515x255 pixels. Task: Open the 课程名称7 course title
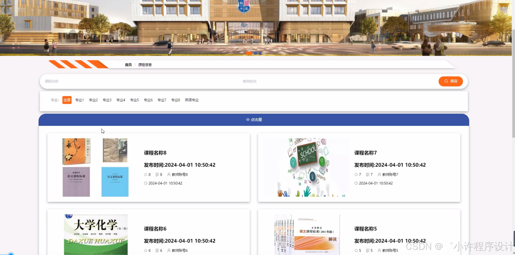click(x=365, y=153)
